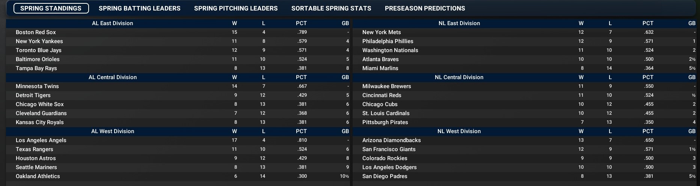Open the Minnesota Twins team page
This screenshot has height=186, width=700.
pyautogui.click(x=37, y=86)
